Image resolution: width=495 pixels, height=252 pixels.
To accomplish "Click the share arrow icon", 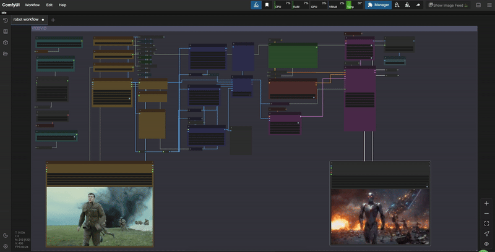I will click(x=418, y=5).
